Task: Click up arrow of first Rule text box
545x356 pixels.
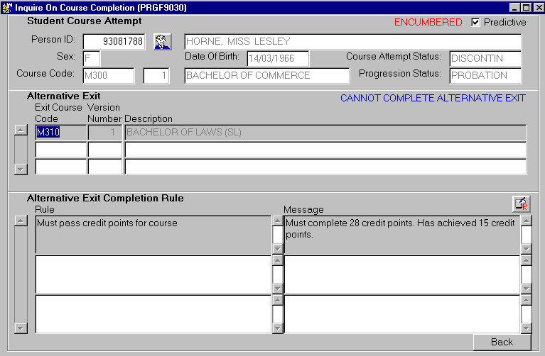Action: coord(277,221)
